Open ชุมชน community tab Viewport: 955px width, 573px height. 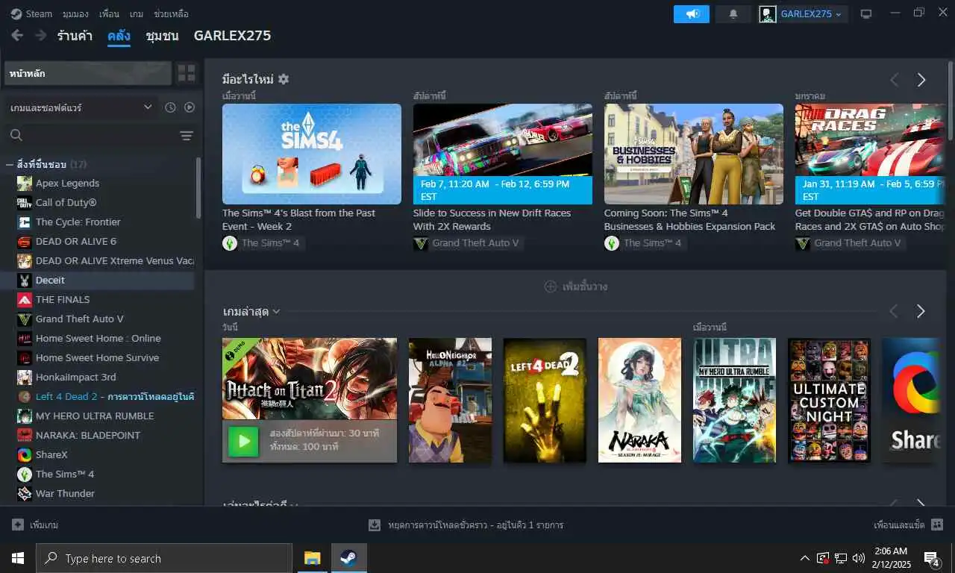[x=162, y=35]
